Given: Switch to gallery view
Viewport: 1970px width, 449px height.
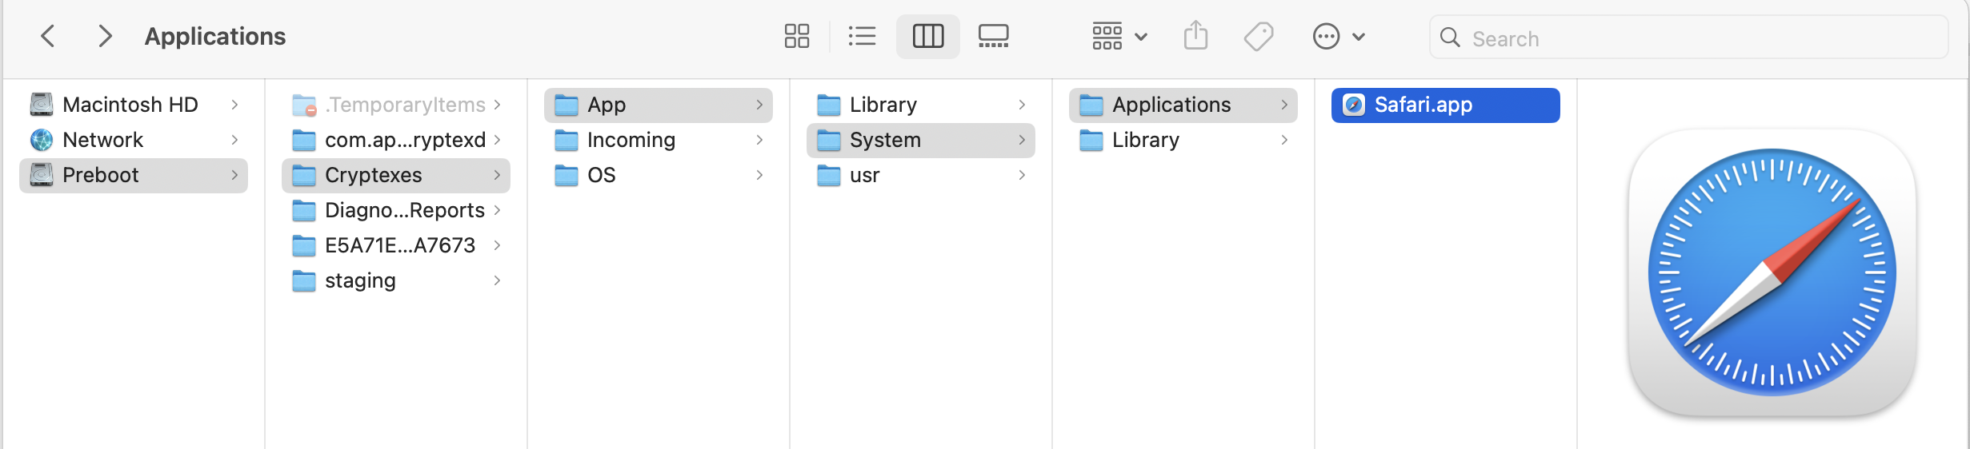Looking at the screenshot, I should 993,36.
